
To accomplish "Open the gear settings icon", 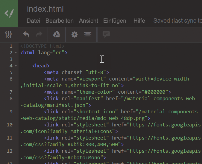I will (75, 35).
